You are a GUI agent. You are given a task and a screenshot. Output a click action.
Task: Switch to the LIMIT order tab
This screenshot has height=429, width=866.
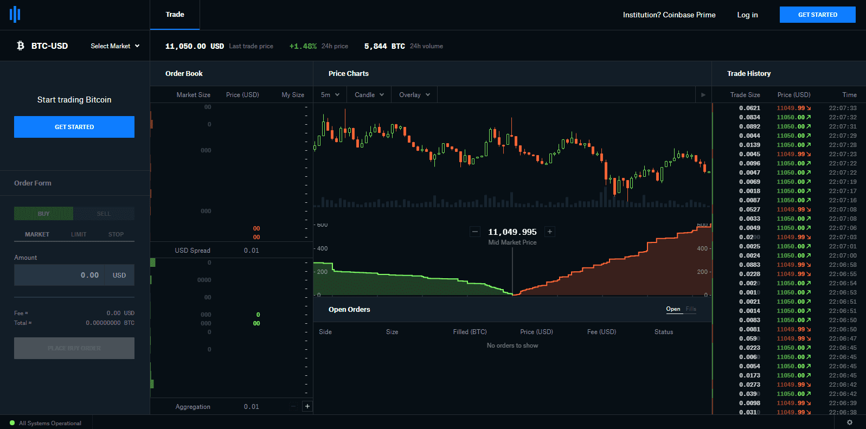79,234
